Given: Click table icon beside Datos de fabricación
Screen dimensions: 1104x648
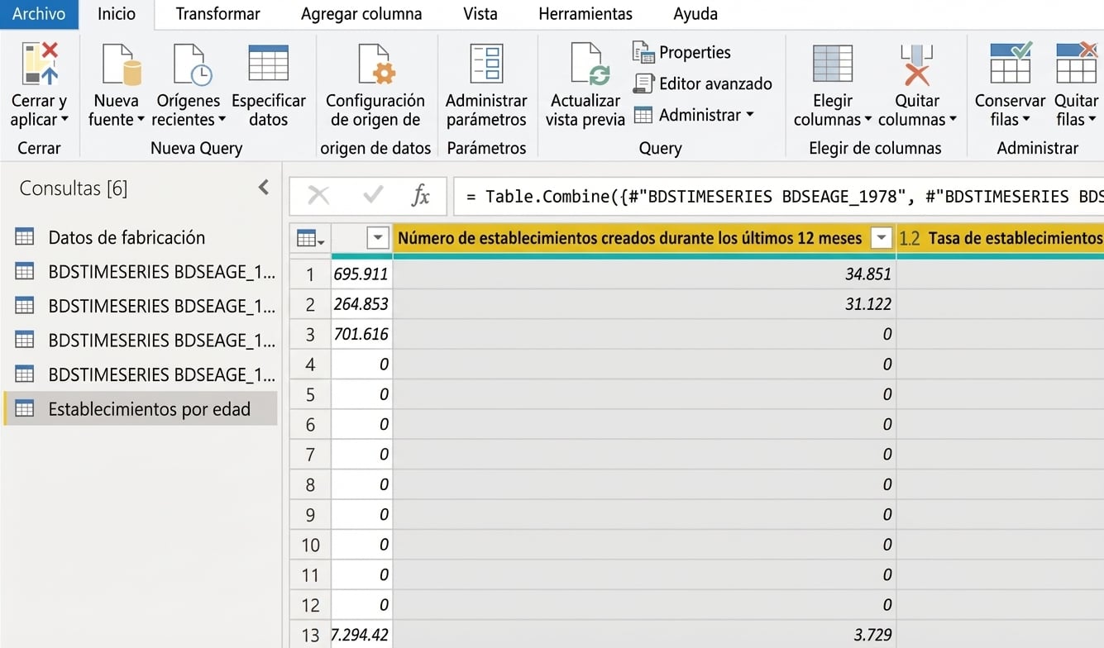Looking at the screenshot, I should (25, 237).
